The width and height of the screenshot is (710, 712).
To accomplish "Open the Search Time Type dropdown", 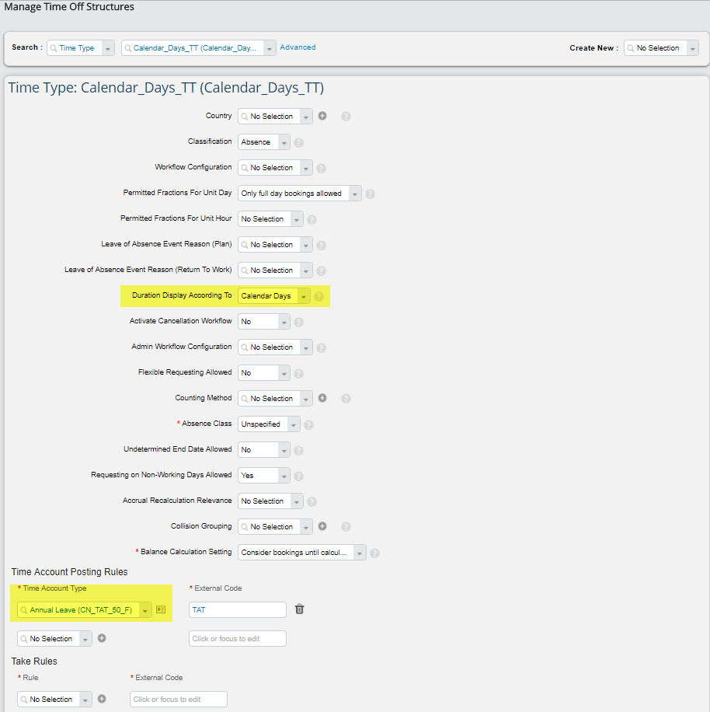I will 108,48.
